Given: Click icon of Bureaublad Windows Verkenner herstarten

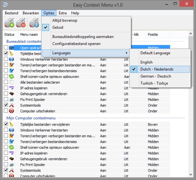Looking at the screenshot, I should point(11,59).
